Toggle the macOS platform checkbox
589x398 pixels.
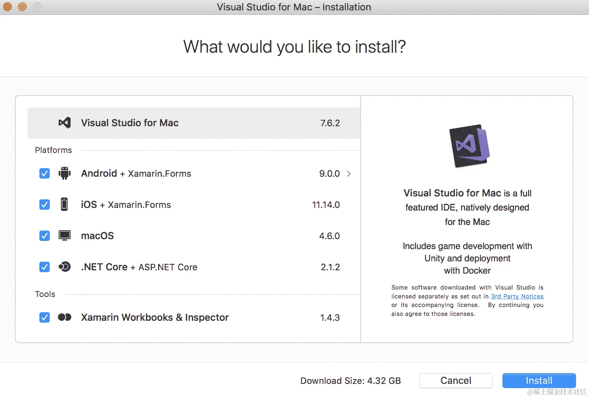[45, 236]
